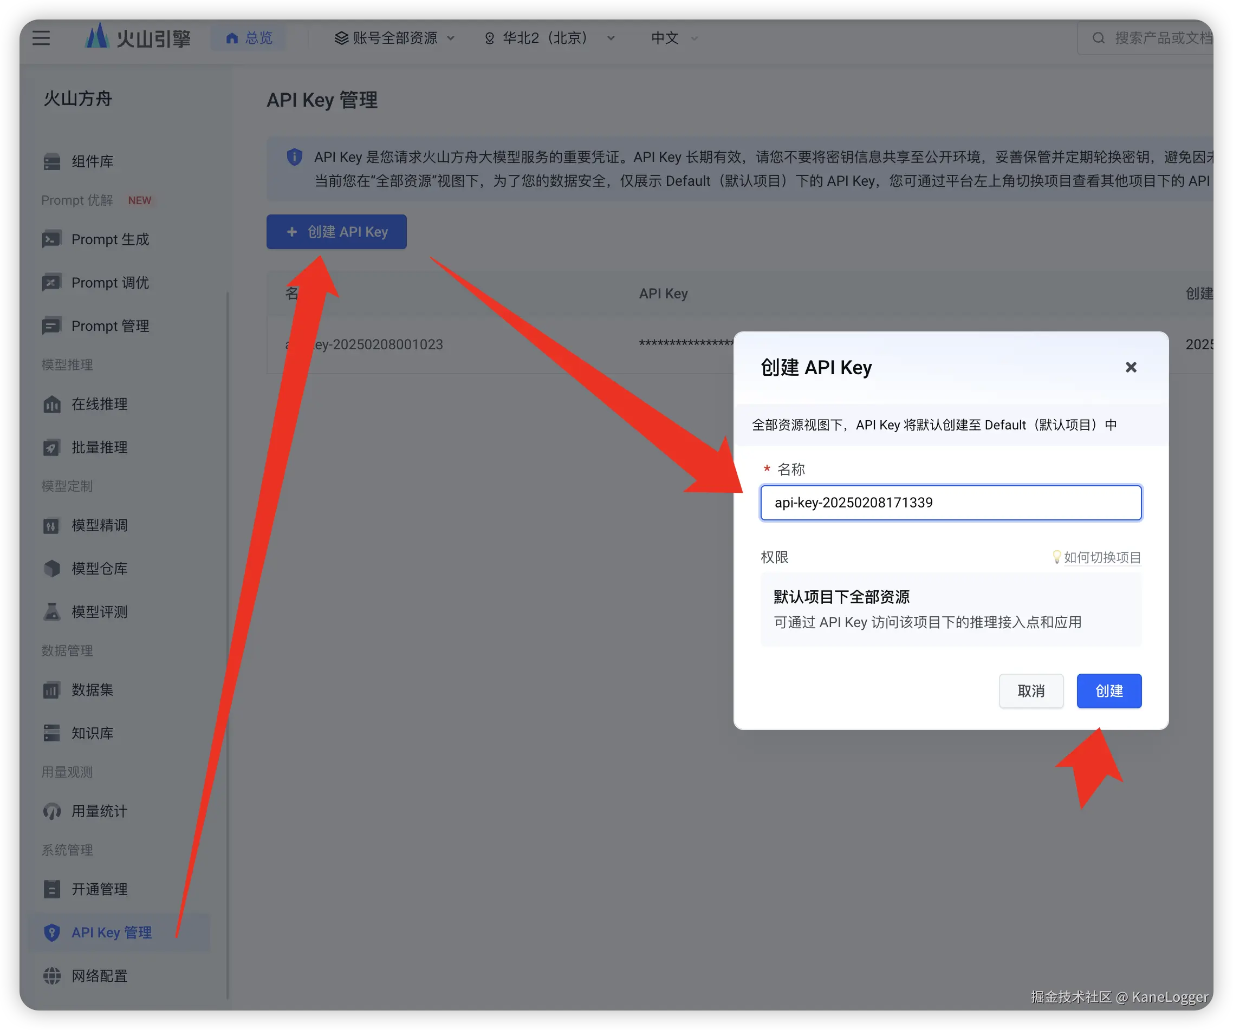The image size is (1233, 1030).
Task: Open 批量推理 rocket icon item
Action: [x=51, y=448]
